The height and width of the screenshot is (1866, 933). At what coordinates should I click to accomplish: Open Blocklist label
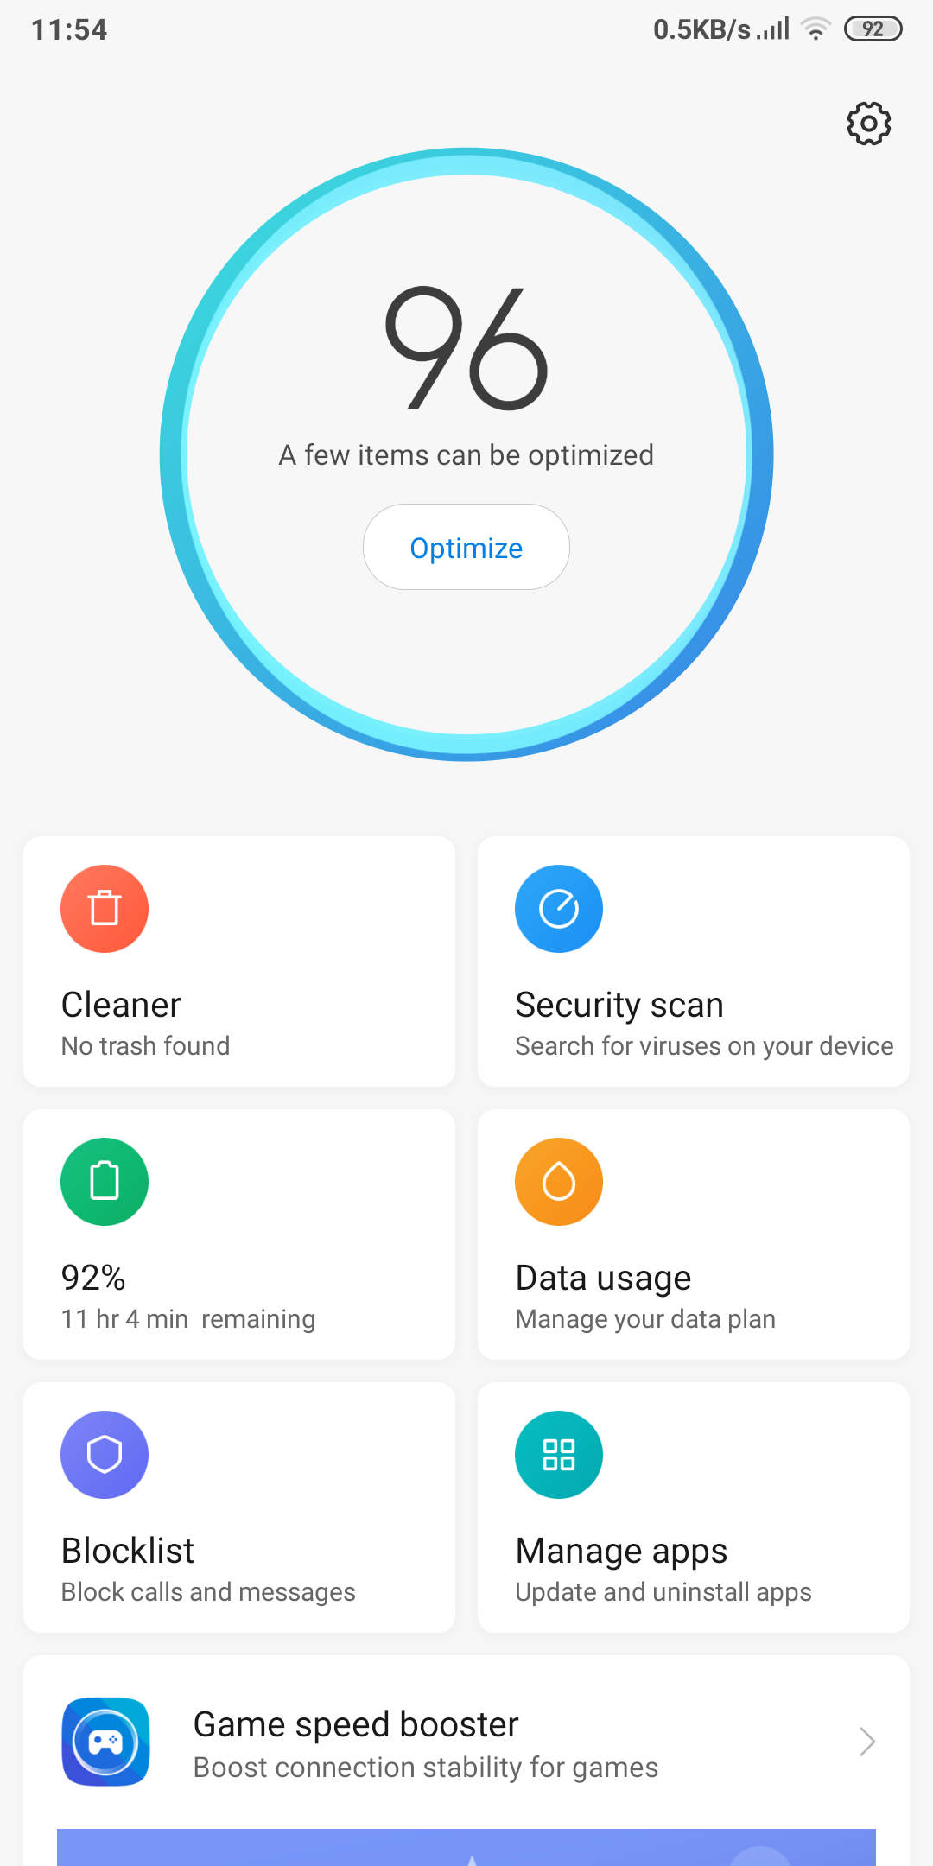128,1551
